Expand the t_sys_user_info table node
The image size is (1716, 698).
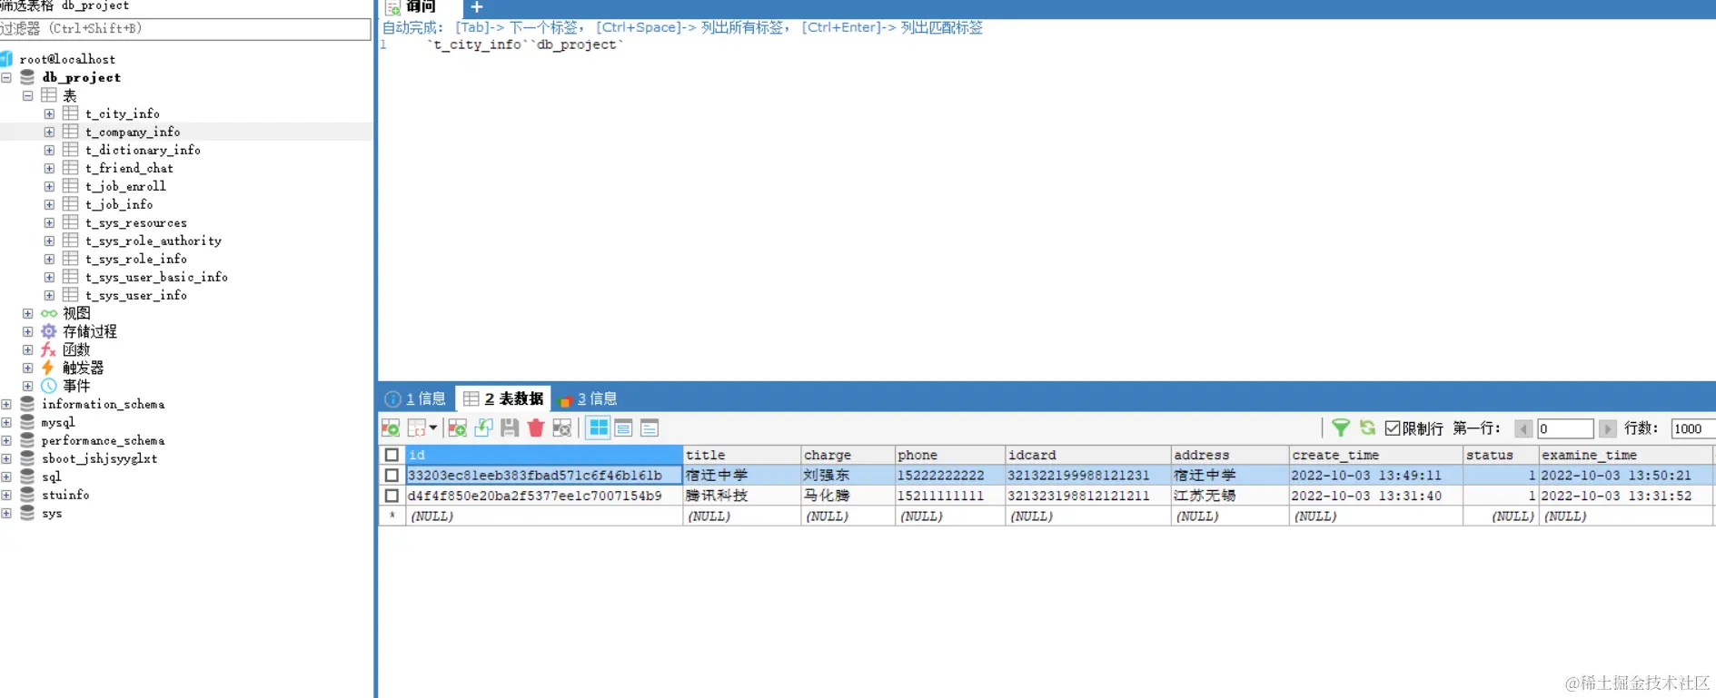[x=50, y=295]
